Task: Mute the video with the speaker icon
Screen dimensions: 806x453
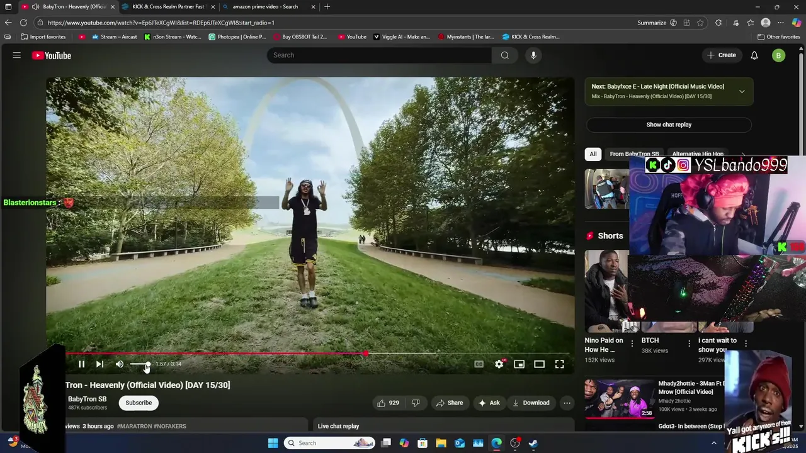Action: click(x=120, y=364)
